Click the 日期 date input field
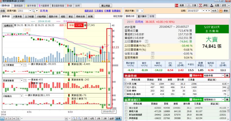Image resolution: width=231 pixels, height=121 pixels. [x=195, y=11]
